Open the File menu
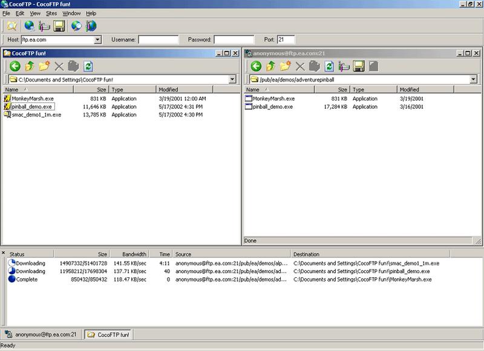The width and height of the screenshot is (484, 351). tap(6, 13)
